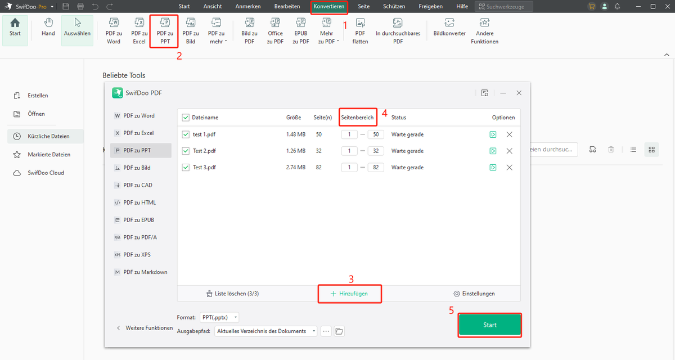
Task: Edit the end page 50 for test 1.pdf
Action: (376, 135)
